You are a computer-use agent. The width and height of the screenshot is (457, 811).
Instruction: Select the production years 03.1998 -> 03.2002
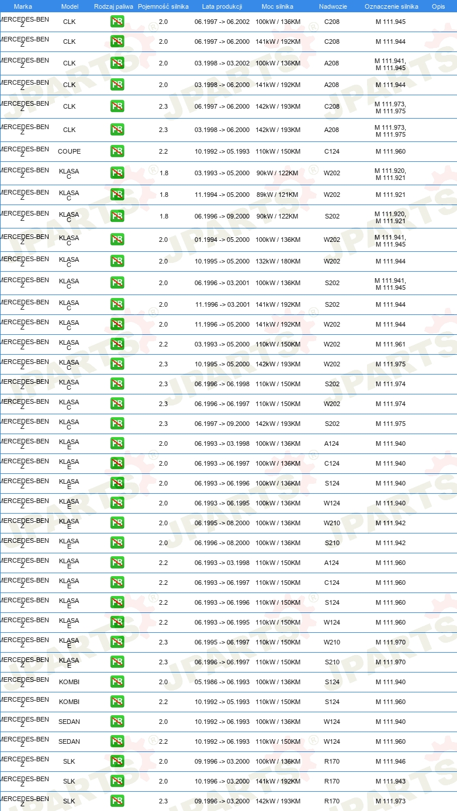coord(222,63)
